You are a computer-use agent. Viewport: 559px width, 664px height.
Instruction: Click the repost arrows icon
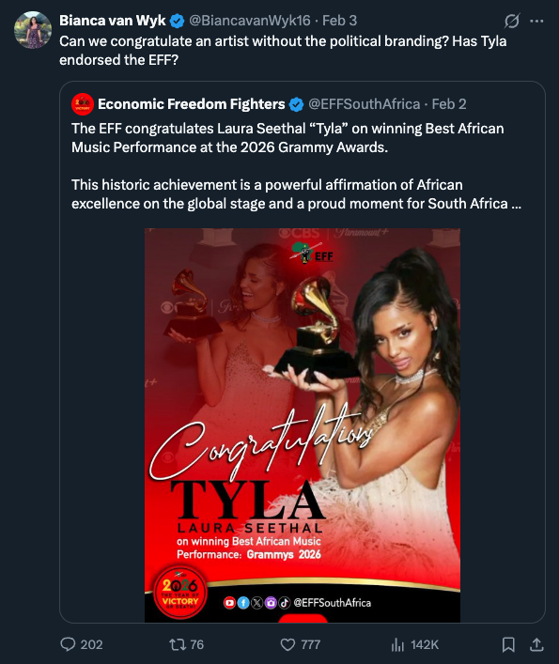point(177,644)
